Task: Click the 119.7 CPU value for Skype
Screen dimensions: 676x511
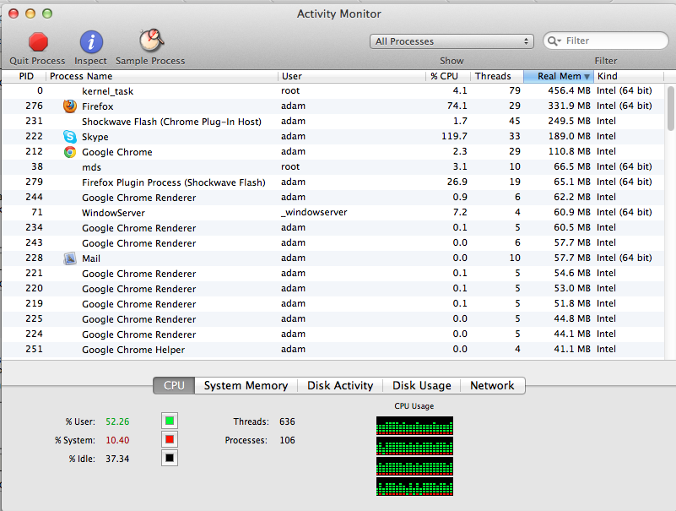Action: pos(454,136)
